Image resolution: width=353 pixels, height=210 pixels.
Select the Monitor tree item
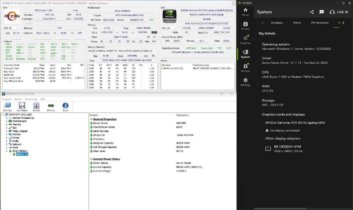(x=16, y=134)
